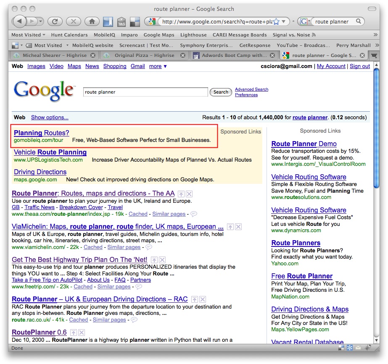The image size is (388, 364).
Task: Remove the ViaMichelin result with X icon
Action: [238, 227]
